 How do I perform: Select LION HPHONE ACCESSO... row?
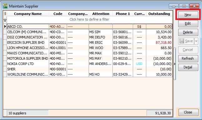pos(89,48)
